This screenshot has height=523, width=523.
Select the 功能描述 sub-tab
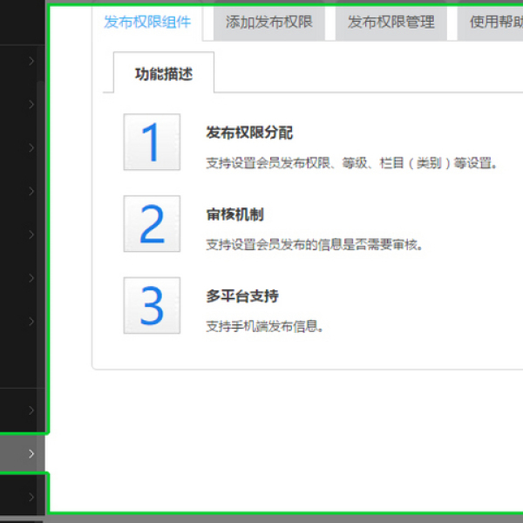164,73
